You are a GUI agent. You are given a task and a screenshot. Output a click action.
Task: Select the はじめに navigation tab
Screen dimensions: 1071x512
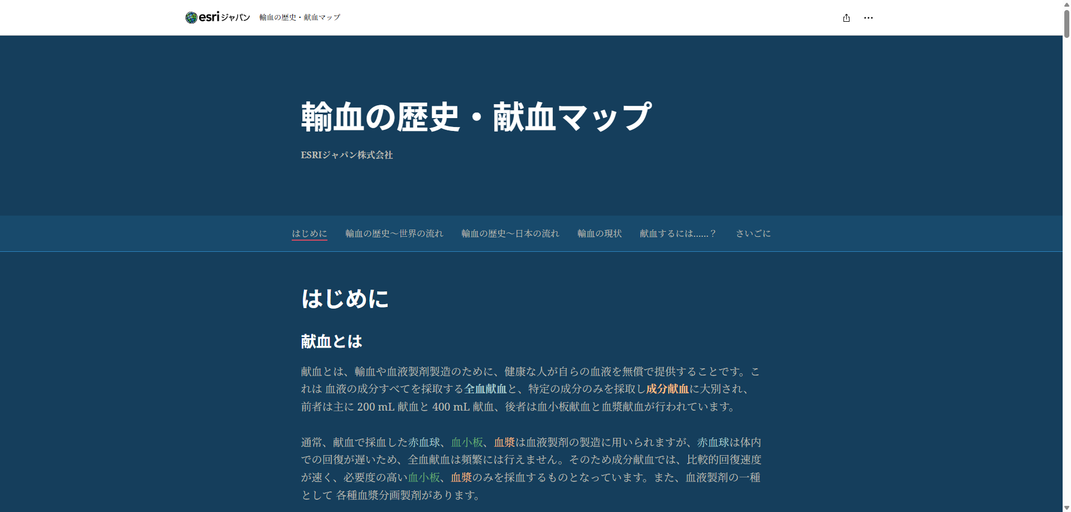tap(310, 233)
